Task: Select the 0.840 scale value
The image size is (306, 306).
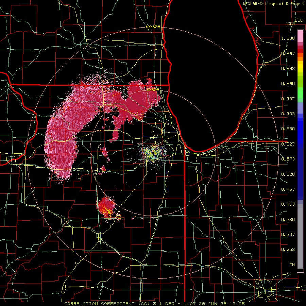Action: click(x=288, y=84)
